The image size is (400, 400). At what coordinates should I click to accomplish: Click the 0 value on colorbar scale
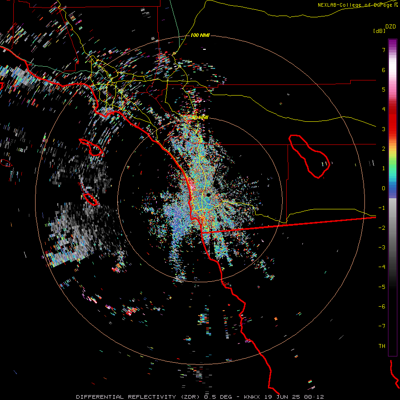click(x=384, y=188)
